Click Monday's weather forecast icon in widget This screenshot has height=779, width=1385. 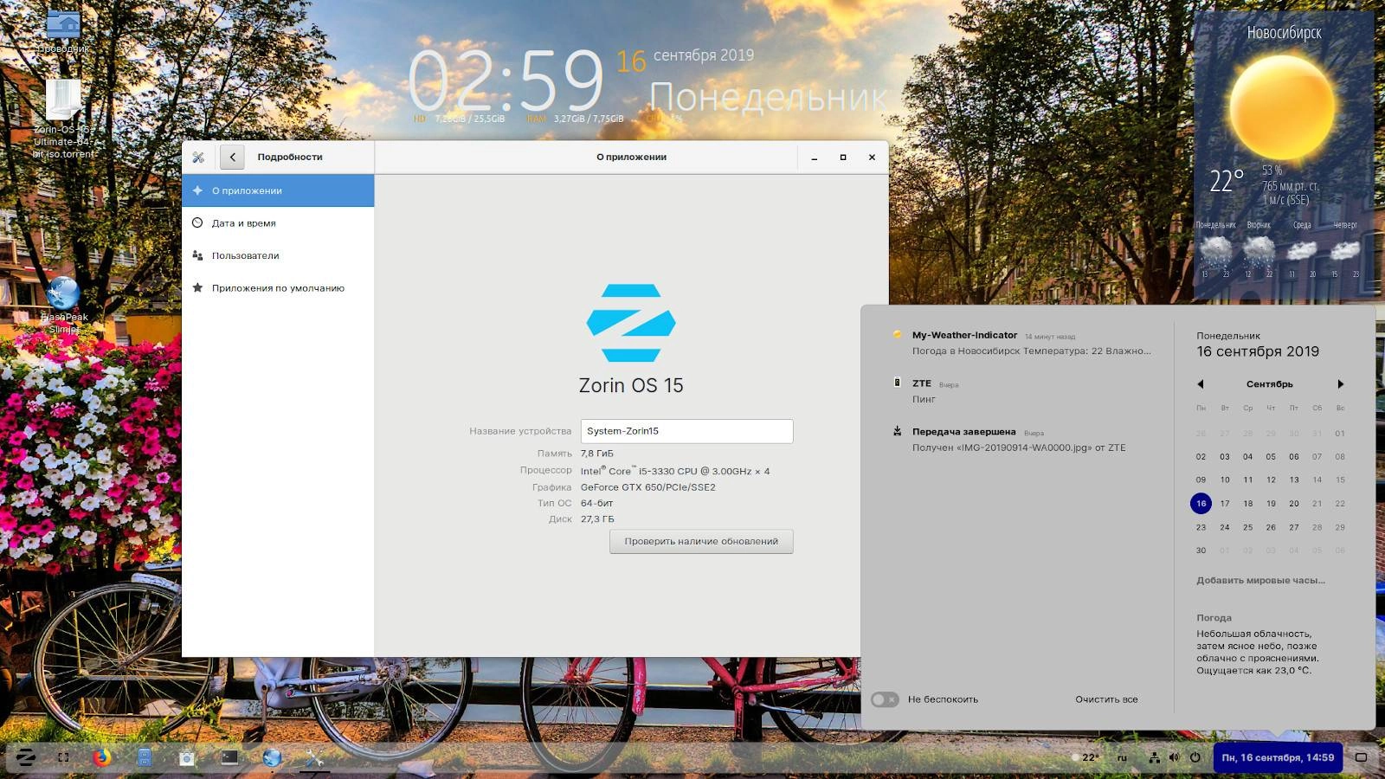coord(1215,252)
